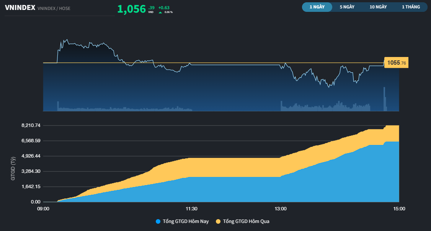Click the VNINDEX title heading
The image size is (431, 231).
click(20, 8)
